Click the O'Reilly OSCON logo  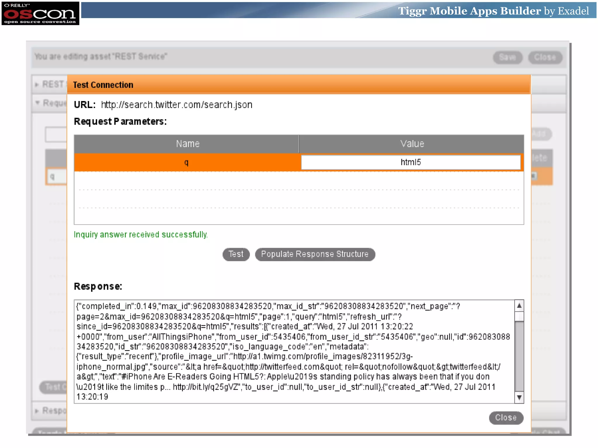point(40,13)
